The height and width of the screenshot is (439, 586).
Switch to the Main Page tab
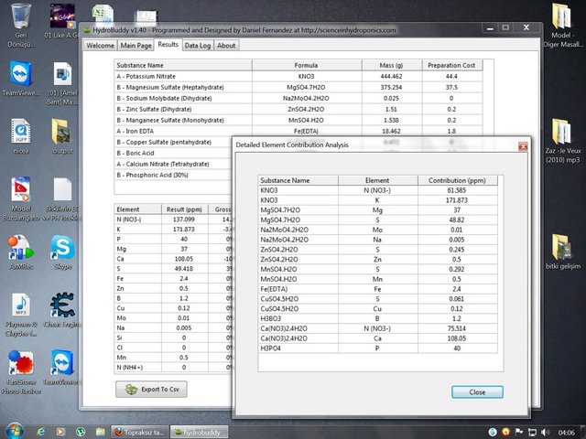[x=136, y=46]
